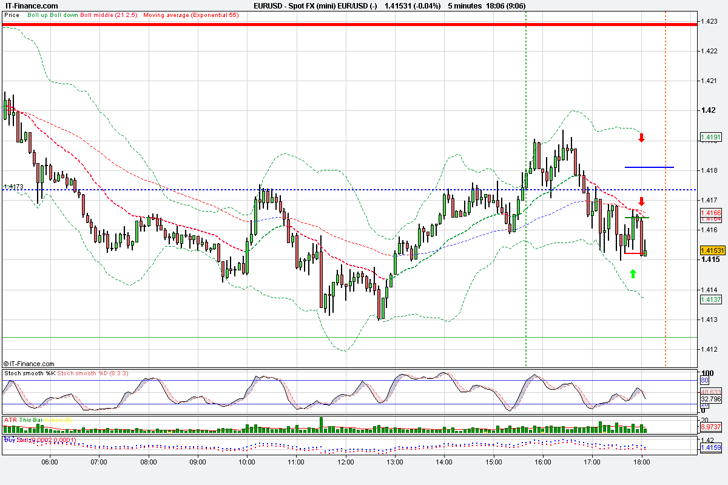Click the 16:00 time axis label
This screenshot has width=728, height=485.
click(x=543, y=462)
